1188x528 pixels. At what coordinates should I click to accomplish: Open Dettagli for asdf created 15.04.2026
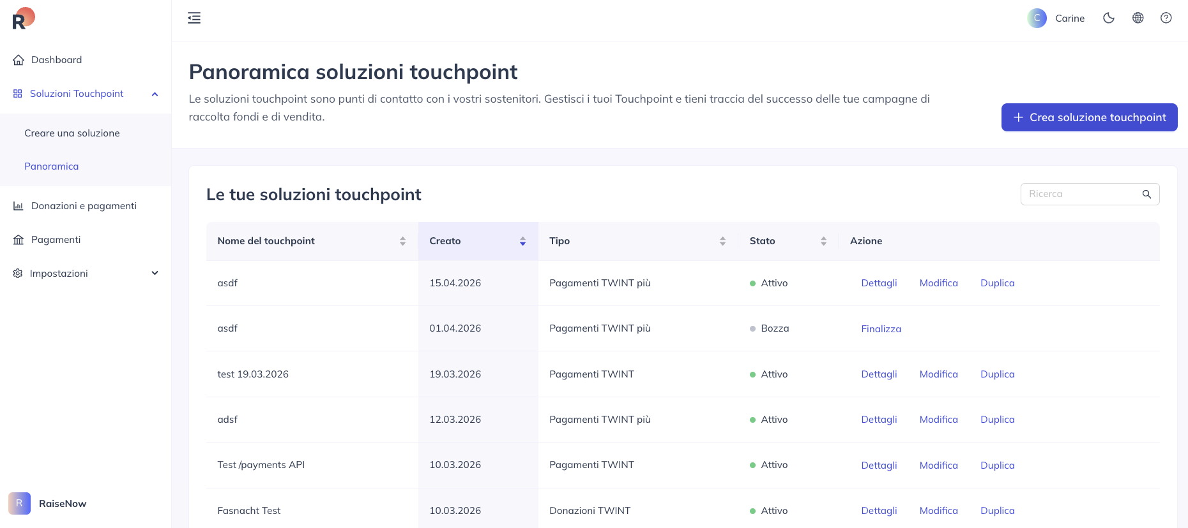pos(879,283)
